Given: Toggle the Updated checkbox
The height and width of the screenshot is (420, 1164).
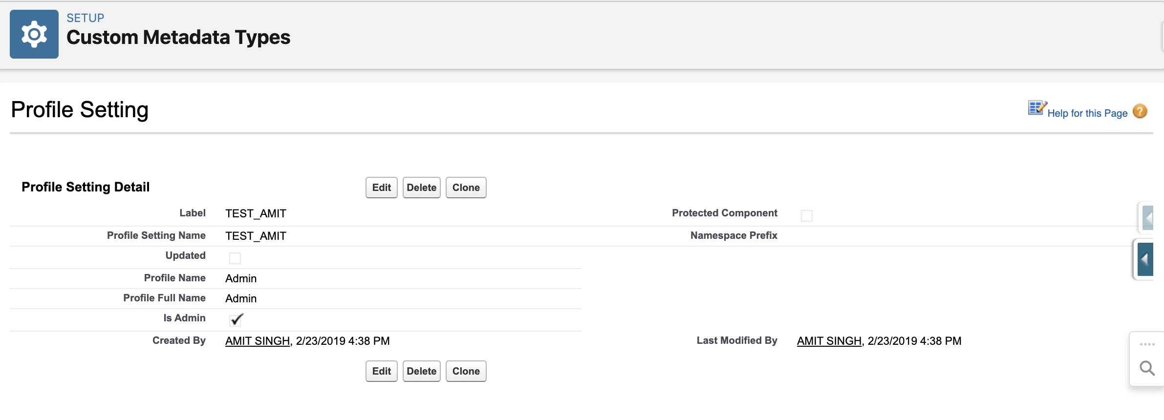Looking at the screenshot, I should click(x=235, y=258).
